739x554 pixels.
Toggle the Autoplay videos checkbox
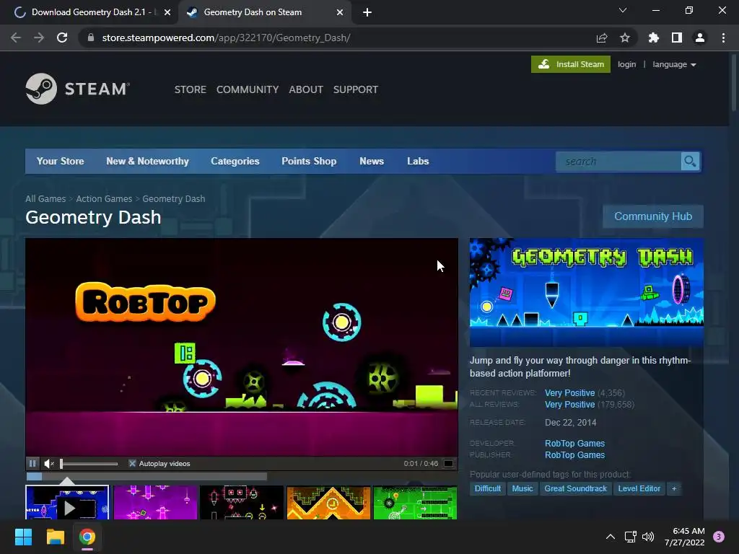133,464
